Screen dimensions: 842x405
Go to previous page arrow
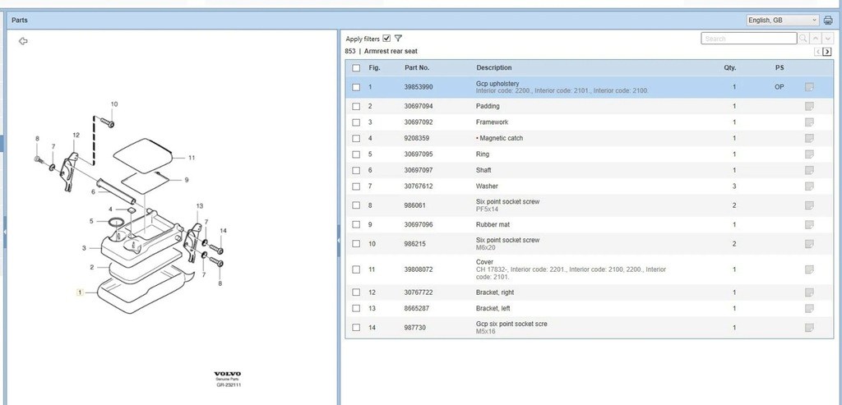click(x=817, y=52)
